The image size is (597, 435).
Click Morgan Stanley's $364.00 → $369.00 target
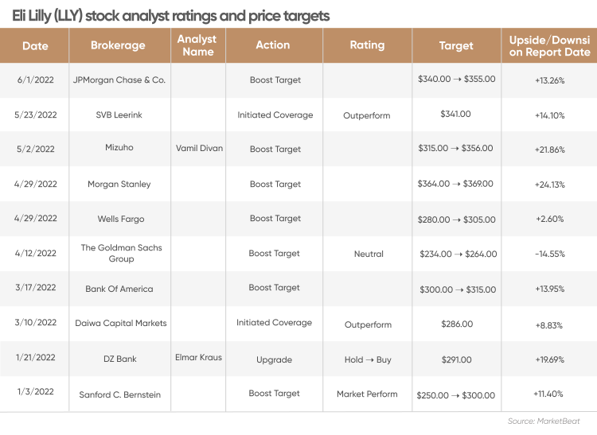pos(455,184)
